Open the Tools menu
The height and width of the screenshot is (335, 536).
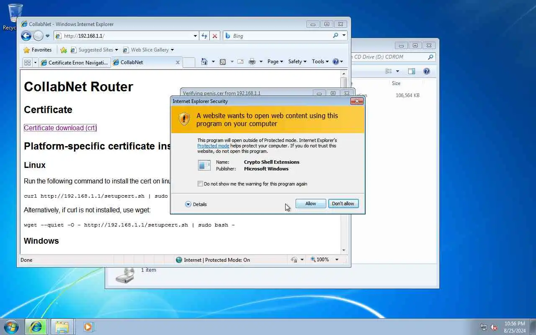[320, 62]
